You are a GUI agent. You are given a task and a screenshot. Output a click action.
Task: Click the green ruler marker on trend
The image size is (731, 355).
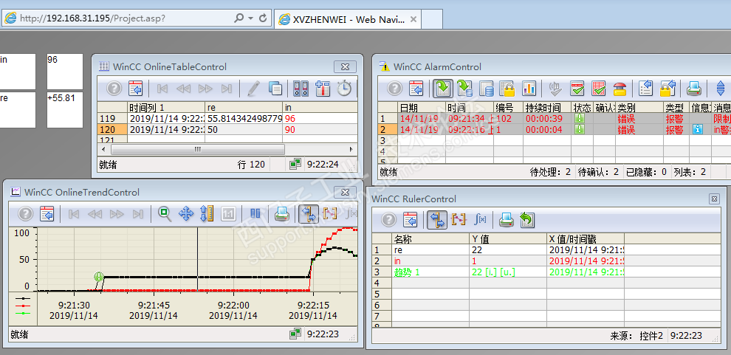tap(99, 277)
